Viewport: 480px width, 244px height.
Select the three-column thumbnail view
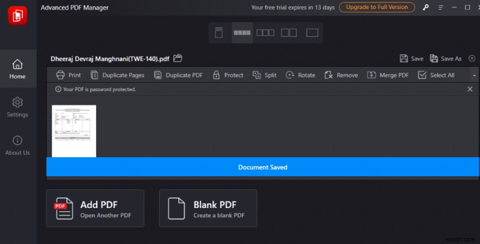pos(265,32)
